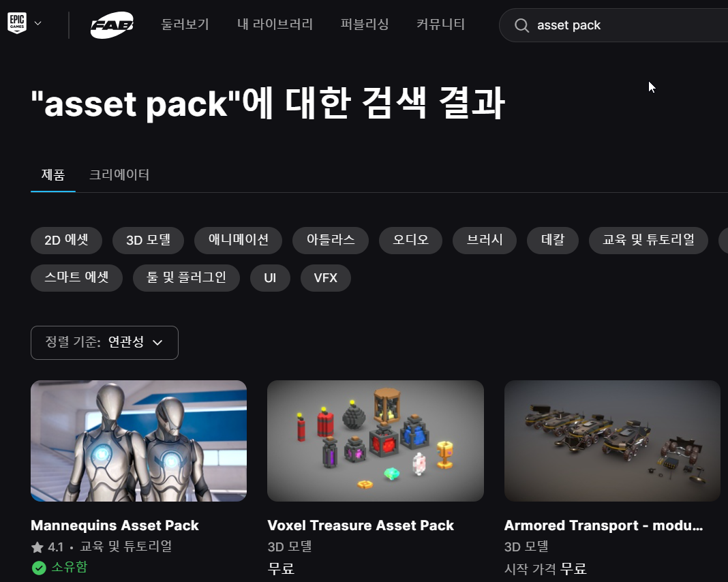Image resolution: width=728 pixels, height=582 pixels.
Task: Click the Epic Games logo icon
Action: tap(17, 22)
